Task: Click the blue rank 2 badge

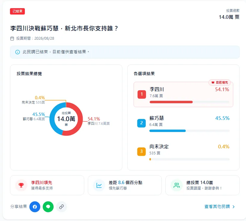Action: tap(141, 123)
